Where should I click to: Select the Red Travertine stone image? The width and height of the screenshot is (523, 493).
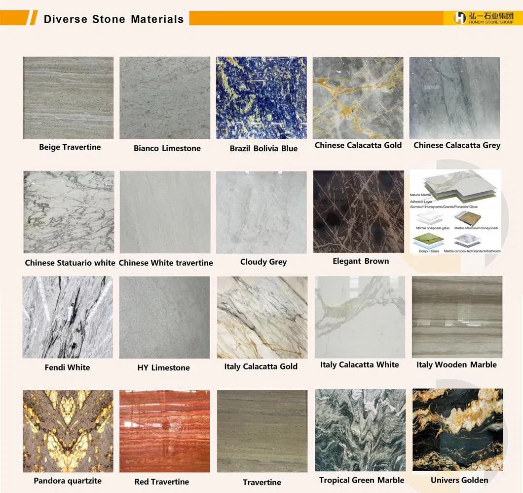click(164, 431)
